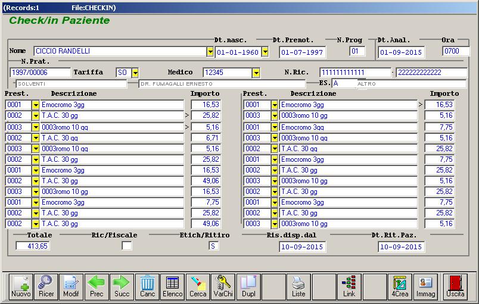
Task: Open the Tariffa dropdown arrow
Action: [x=135, y=73]
